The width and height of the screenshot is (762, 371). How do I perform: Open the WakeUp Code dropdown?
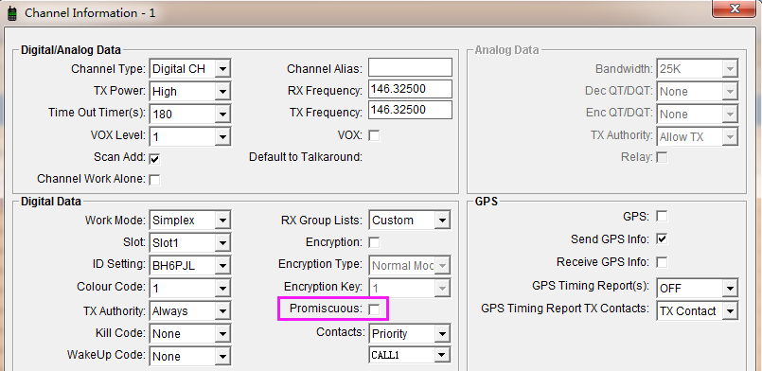coord(190,356)
